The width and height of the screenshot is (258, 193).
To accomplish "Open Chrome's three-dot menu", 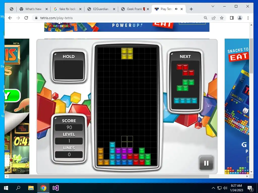I will tap(248, 18).
